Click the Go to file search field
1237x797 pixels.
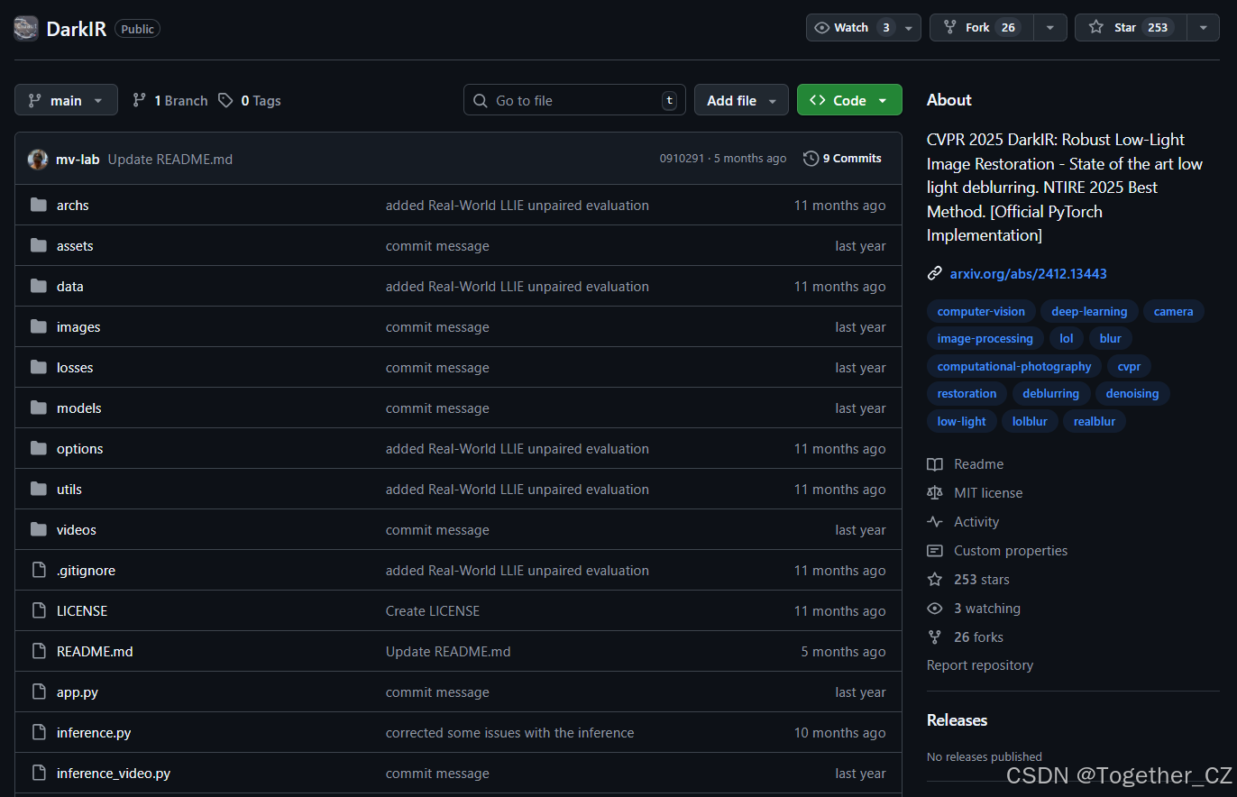point(574,100)
